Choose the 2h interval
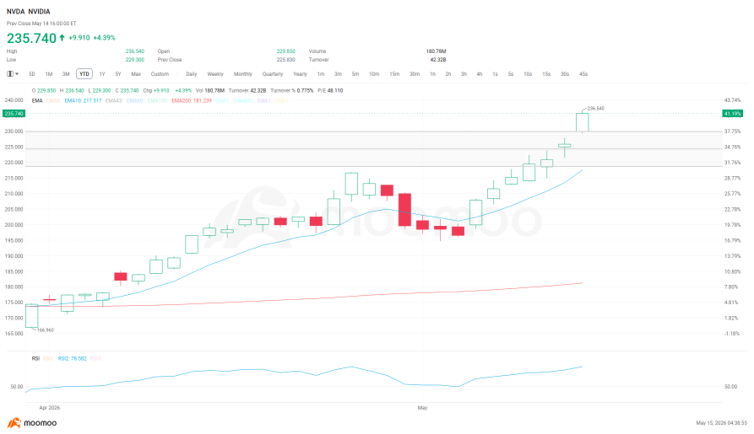Screen dimensions: 754x434 click(448, 74)
